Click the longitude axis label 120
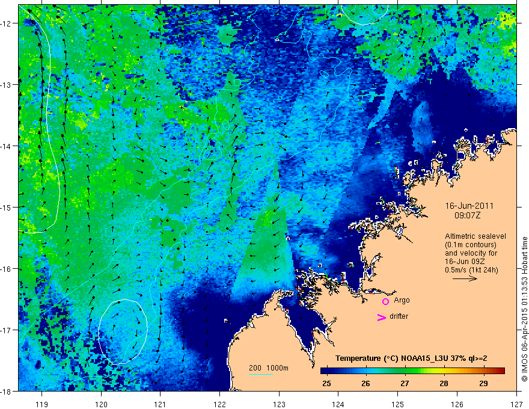Screen dimensions: 529x409 tap(101, 404)
